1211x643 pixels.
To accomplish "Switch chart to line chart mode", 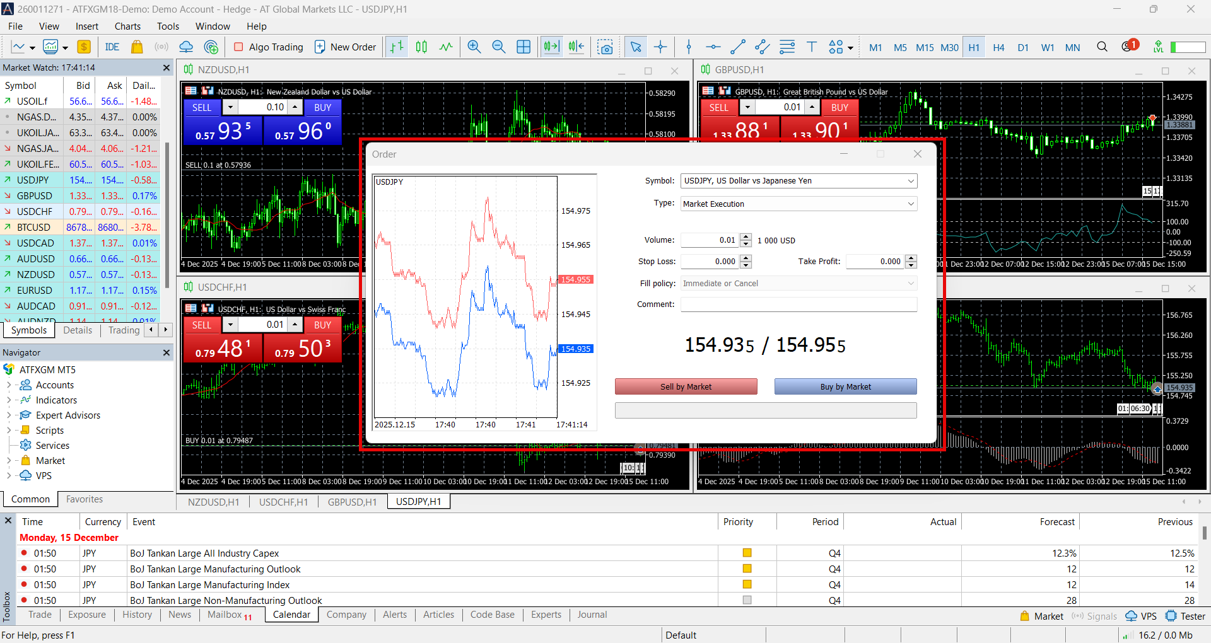I will [x=446, y=47].
